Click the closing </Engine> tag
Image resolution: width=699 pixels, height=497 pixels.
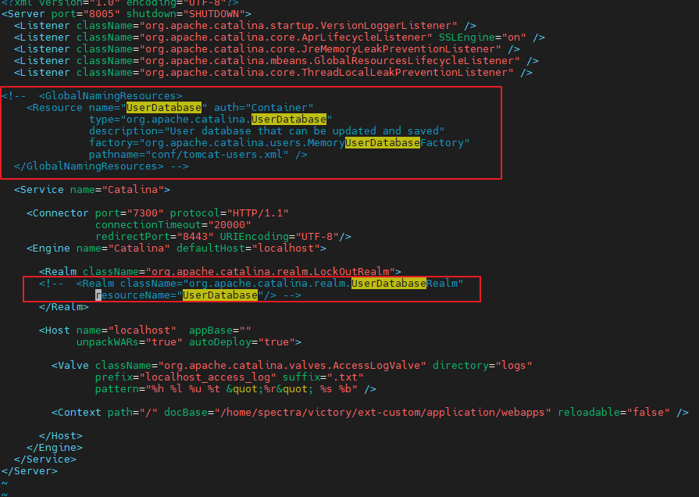tap(55, 448)
